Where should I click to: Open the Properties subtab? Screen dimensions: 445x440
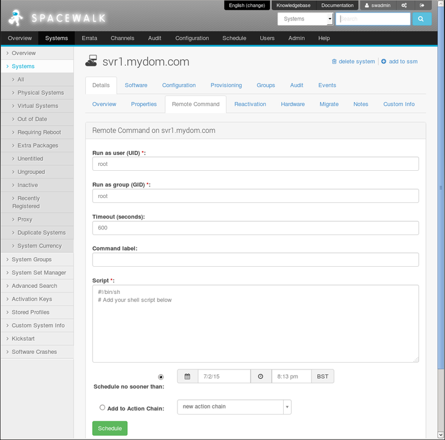click(143, 104)
